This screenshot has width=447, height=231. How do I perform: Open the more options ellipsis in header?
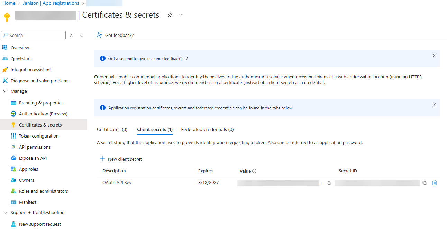181,15
